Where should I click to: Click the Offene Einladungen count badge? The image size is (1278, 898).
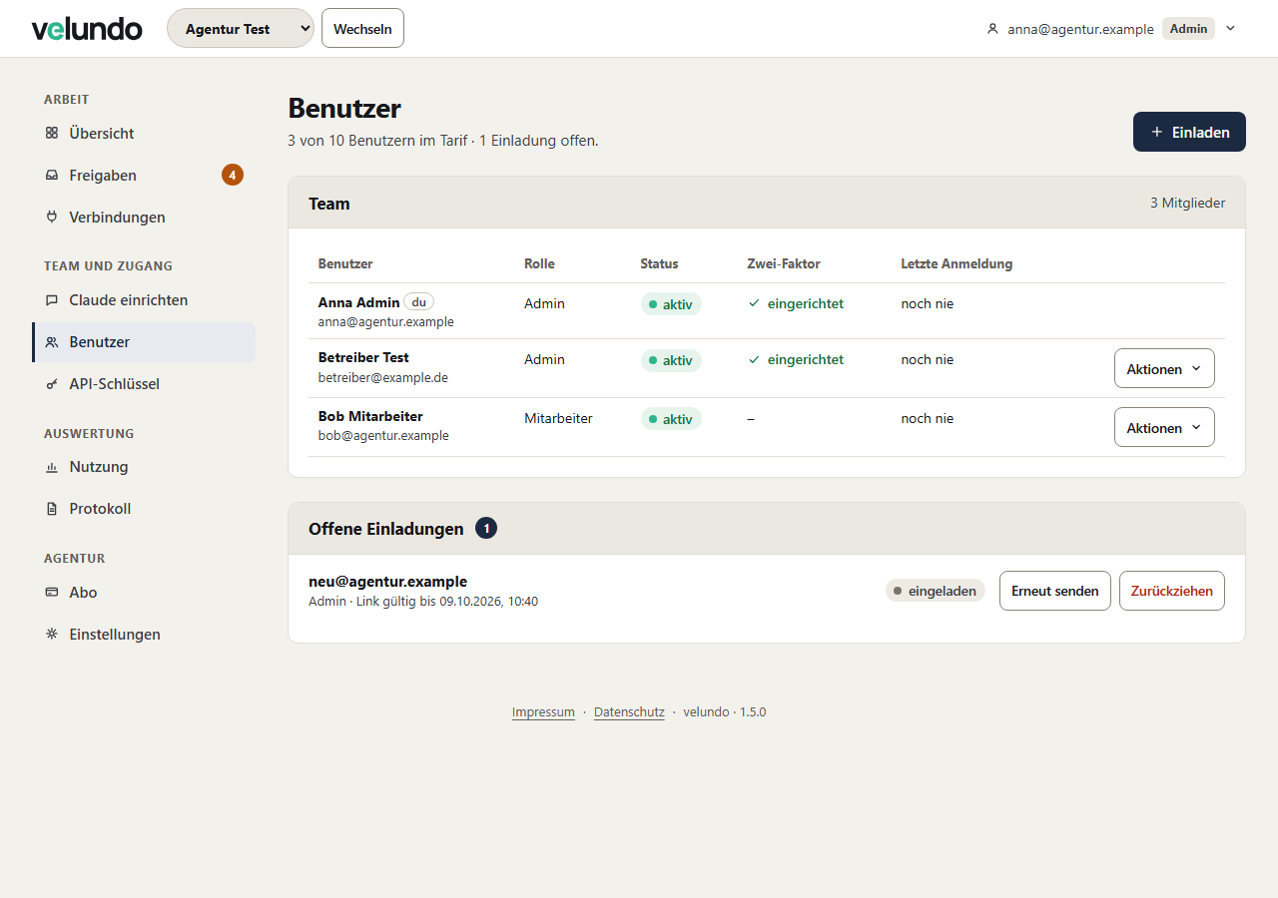[486, 529]
